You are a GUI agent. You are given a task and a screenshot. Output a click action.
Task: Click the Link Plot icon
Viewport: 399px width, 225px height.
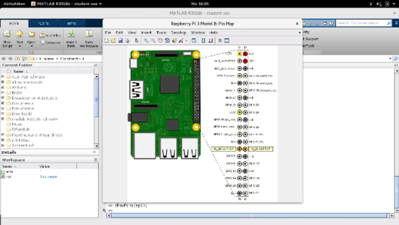(x=194, y=41)
